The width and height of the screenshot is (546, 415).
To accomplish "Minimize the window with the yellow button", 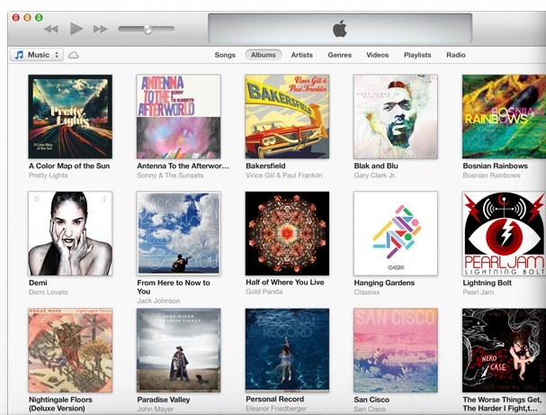I will click(27, 17).
